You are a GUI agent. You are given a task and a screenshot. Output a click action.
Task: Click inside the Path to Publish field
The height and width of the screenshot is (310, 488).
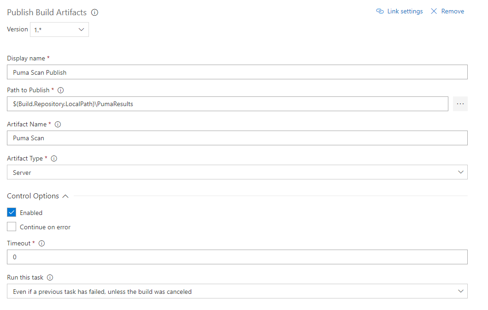[x=227, y=104]
